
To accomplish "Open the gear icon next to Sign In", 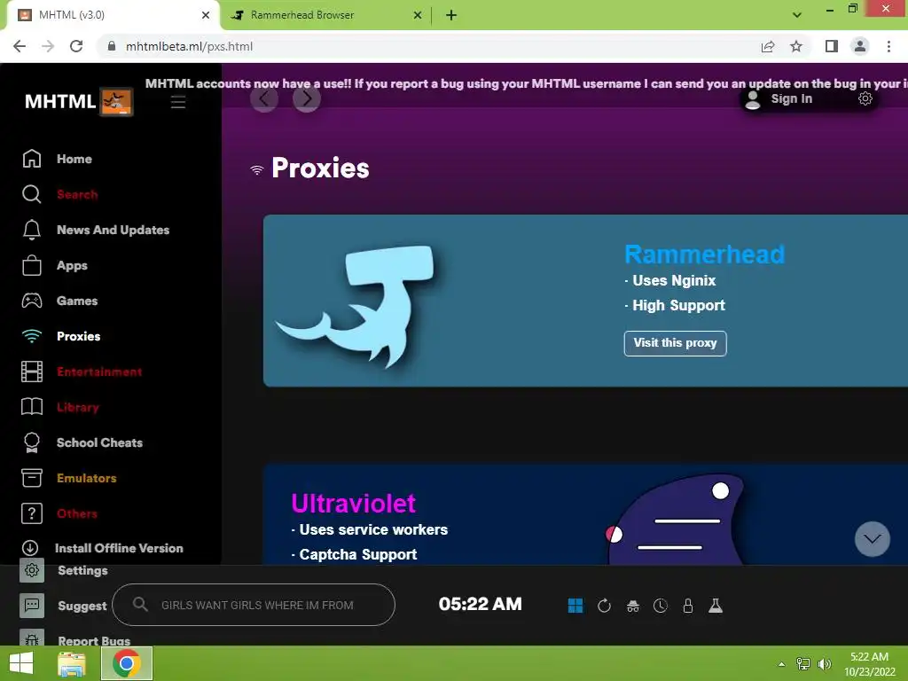I will [x=865, y=98].
